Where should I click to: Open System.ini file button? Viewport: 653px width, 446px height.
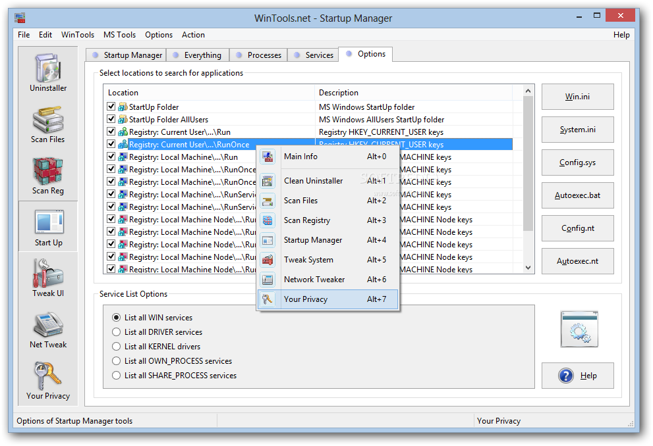[x=578, y=130]
